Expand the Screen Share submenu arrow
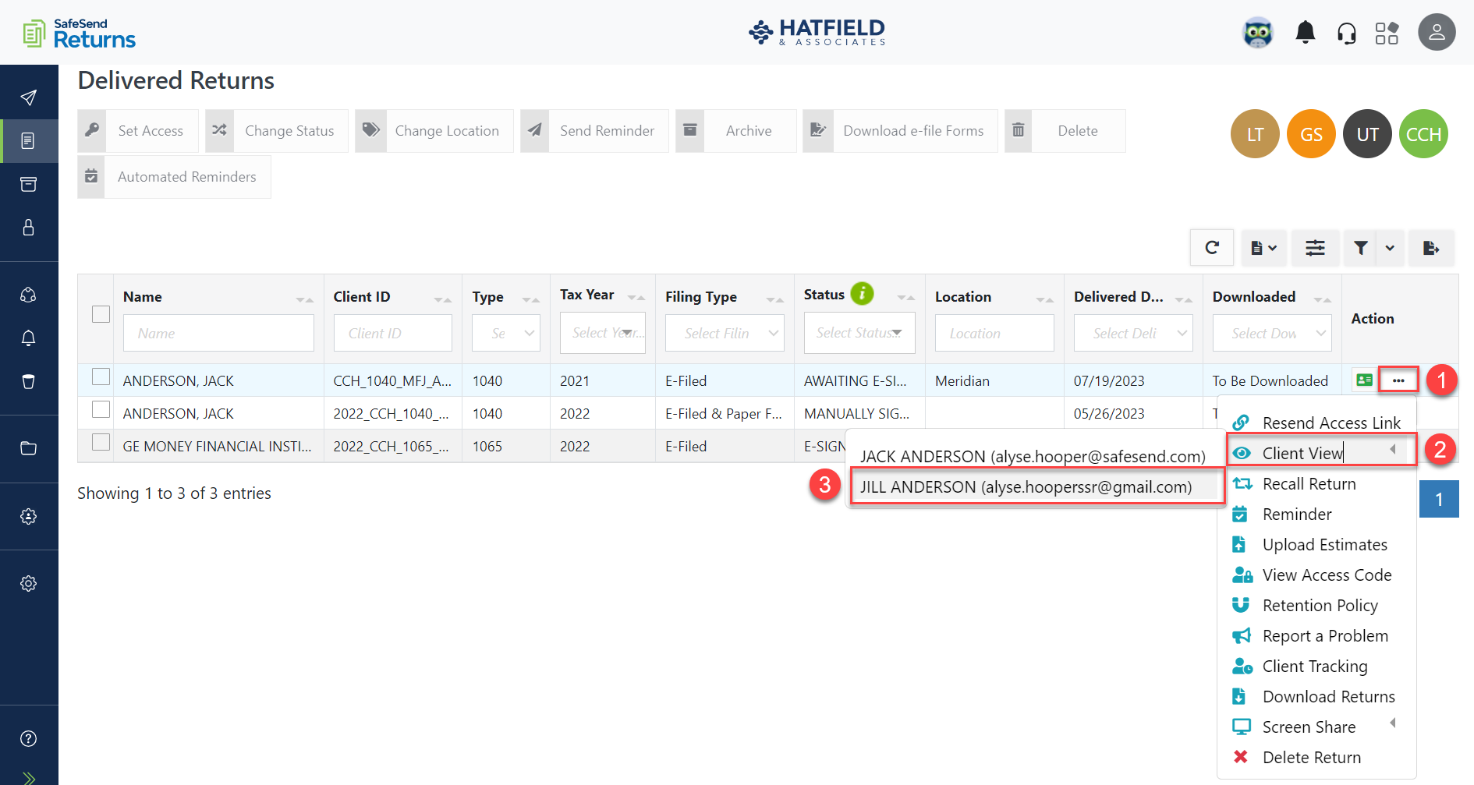 pos(1394,726)
